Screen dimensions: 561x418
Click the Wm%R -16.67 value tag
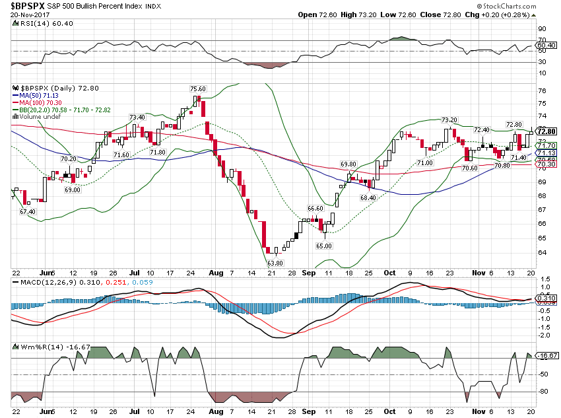click(545, 356)
